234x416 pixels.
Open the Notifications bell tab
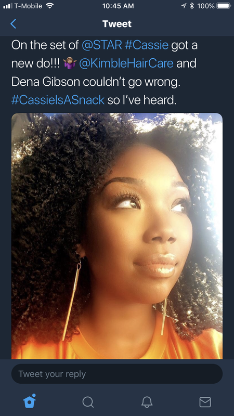pyautogui.click(x=147, y=402)
